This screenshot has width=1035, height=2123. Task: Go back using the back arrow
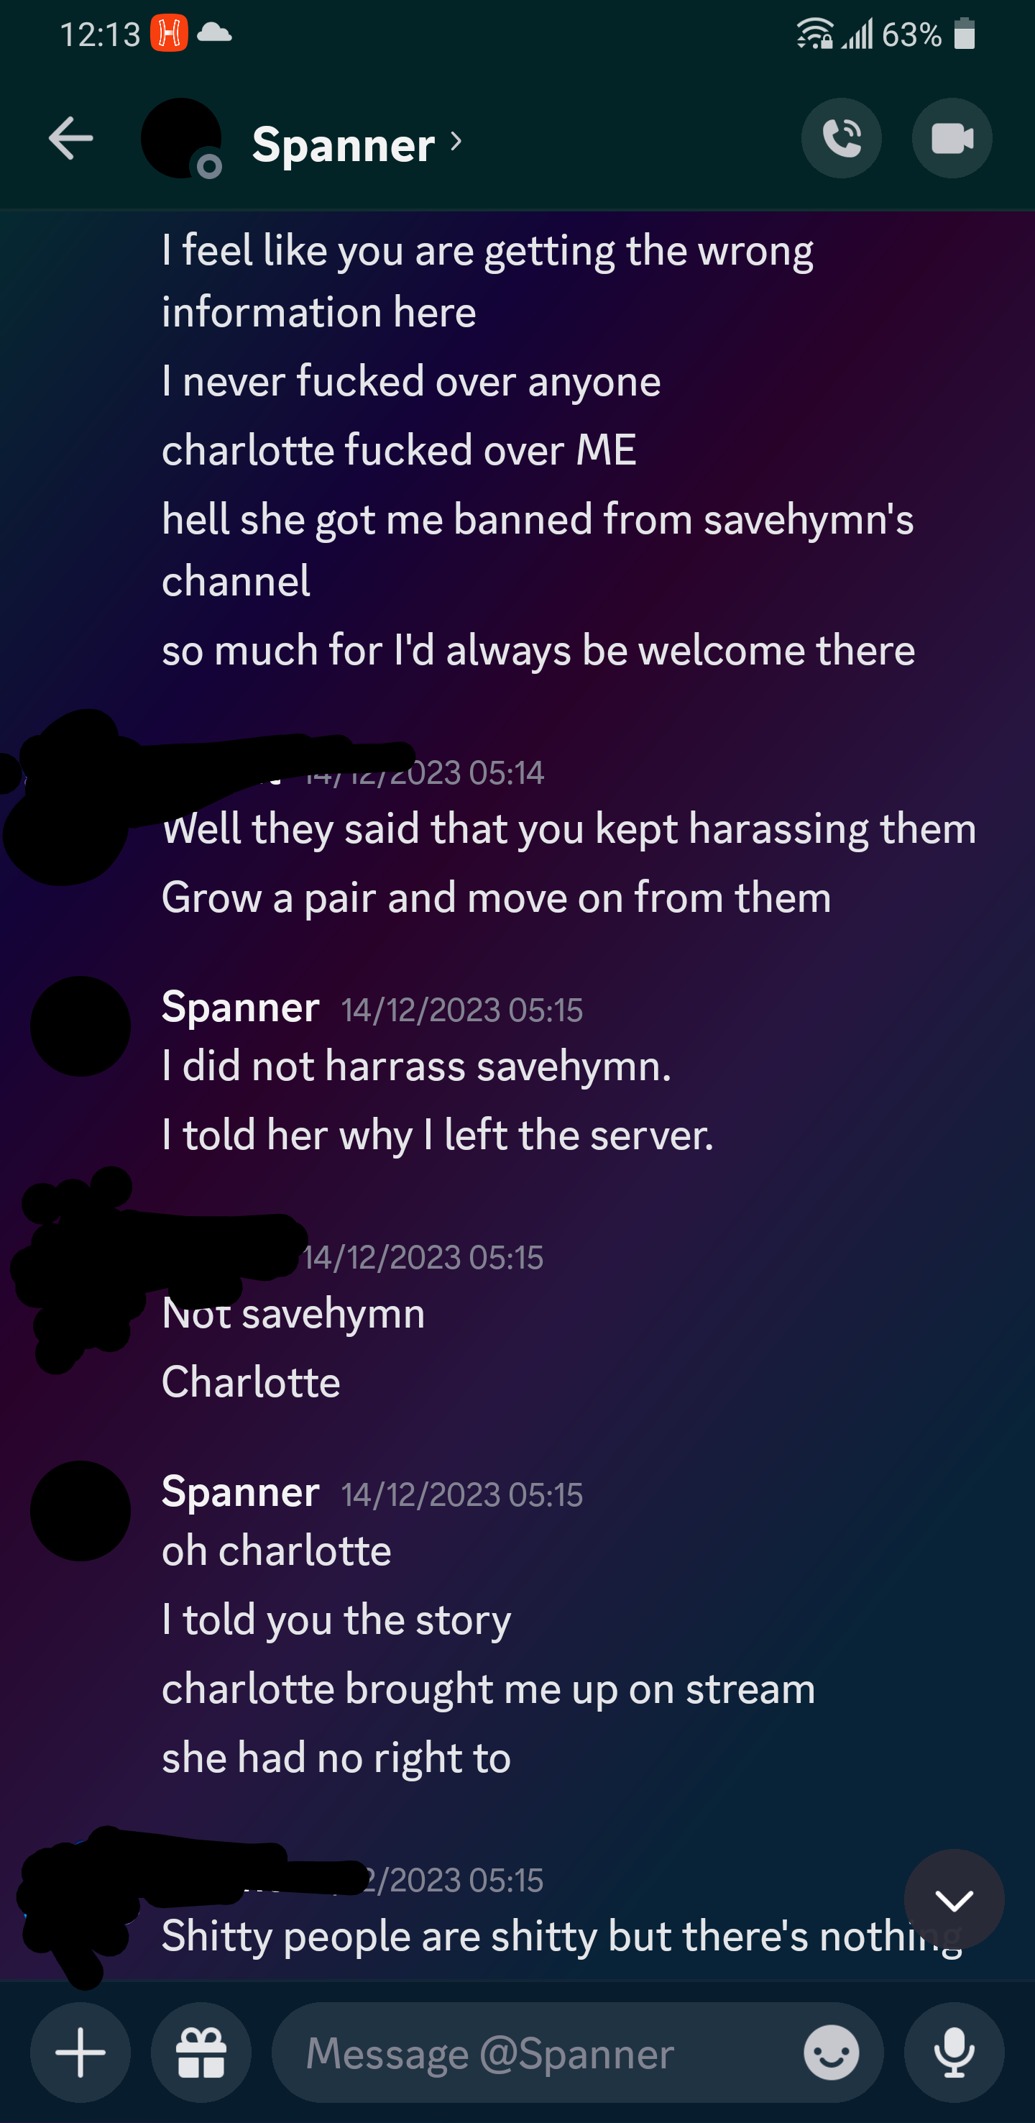[x=71, y=139]
